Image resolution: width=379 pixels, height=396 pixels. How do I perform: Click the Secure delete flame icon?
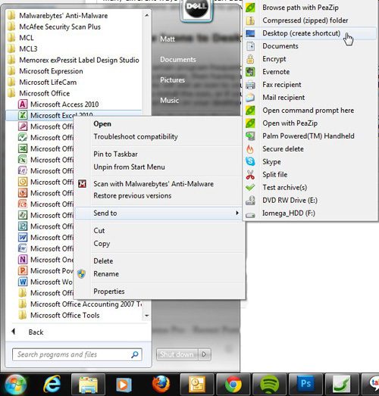pyautogui.click(x=250, y=149)
